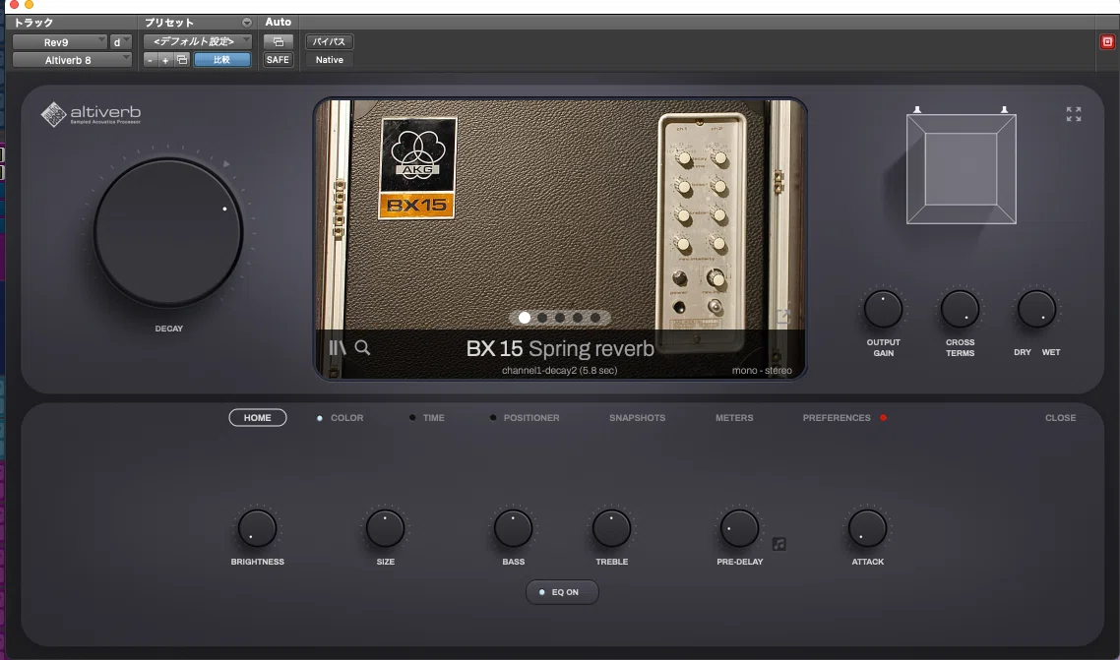Image resolution: width=1120 pixels, height=660 pixels.
Task: Open the Altiverb 8 plug-in selector dropdown
Action: pyautogui.click(x=72, y=60)
